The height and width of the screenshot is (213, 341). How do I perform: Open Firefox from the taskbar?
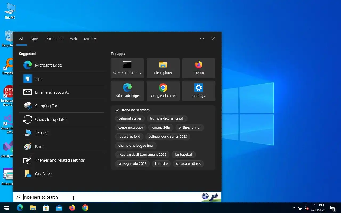[x=72, y=208]
